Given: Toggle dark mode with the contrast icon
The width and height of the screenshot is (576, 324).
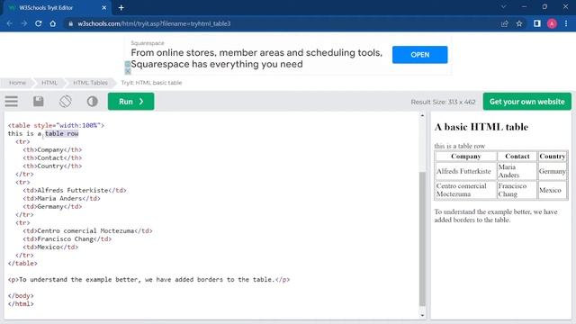Looking at the screenshot, I should [92, 102].
